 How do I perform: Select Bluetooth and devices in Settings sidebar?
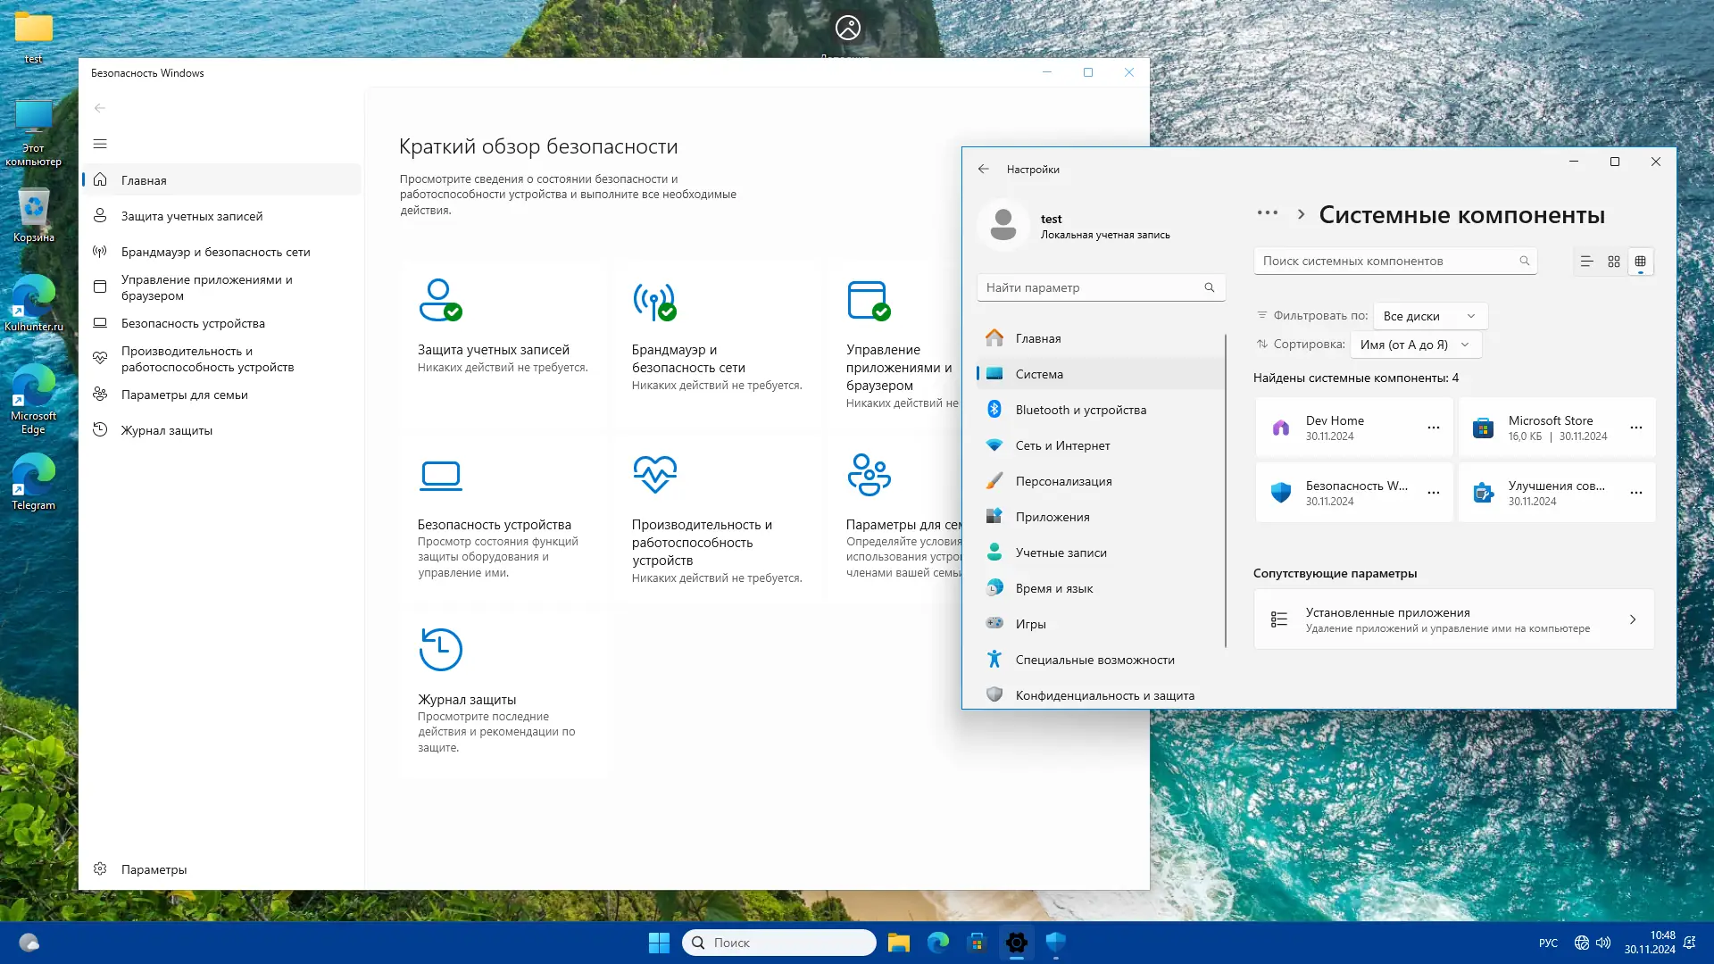tap(1080, 410)
